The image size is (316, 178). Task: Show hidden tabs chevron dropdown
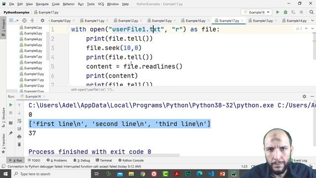pos(313,21)
